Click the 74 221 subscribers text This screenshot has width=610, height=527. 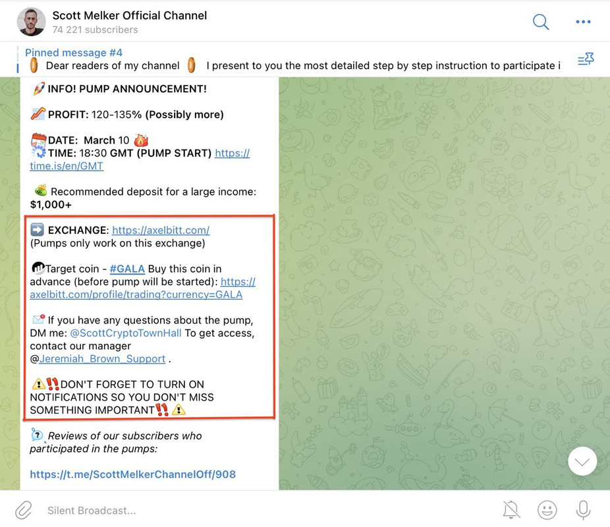tap(95, 30)
